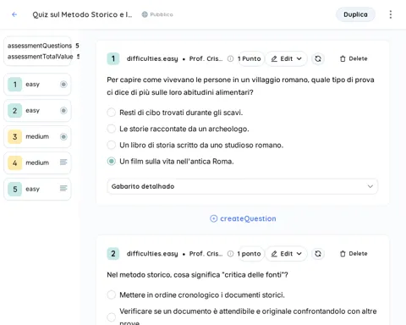Regenerate question 2 with refresh icon
This screenshot has height=325, width=406.
point(318,254)
